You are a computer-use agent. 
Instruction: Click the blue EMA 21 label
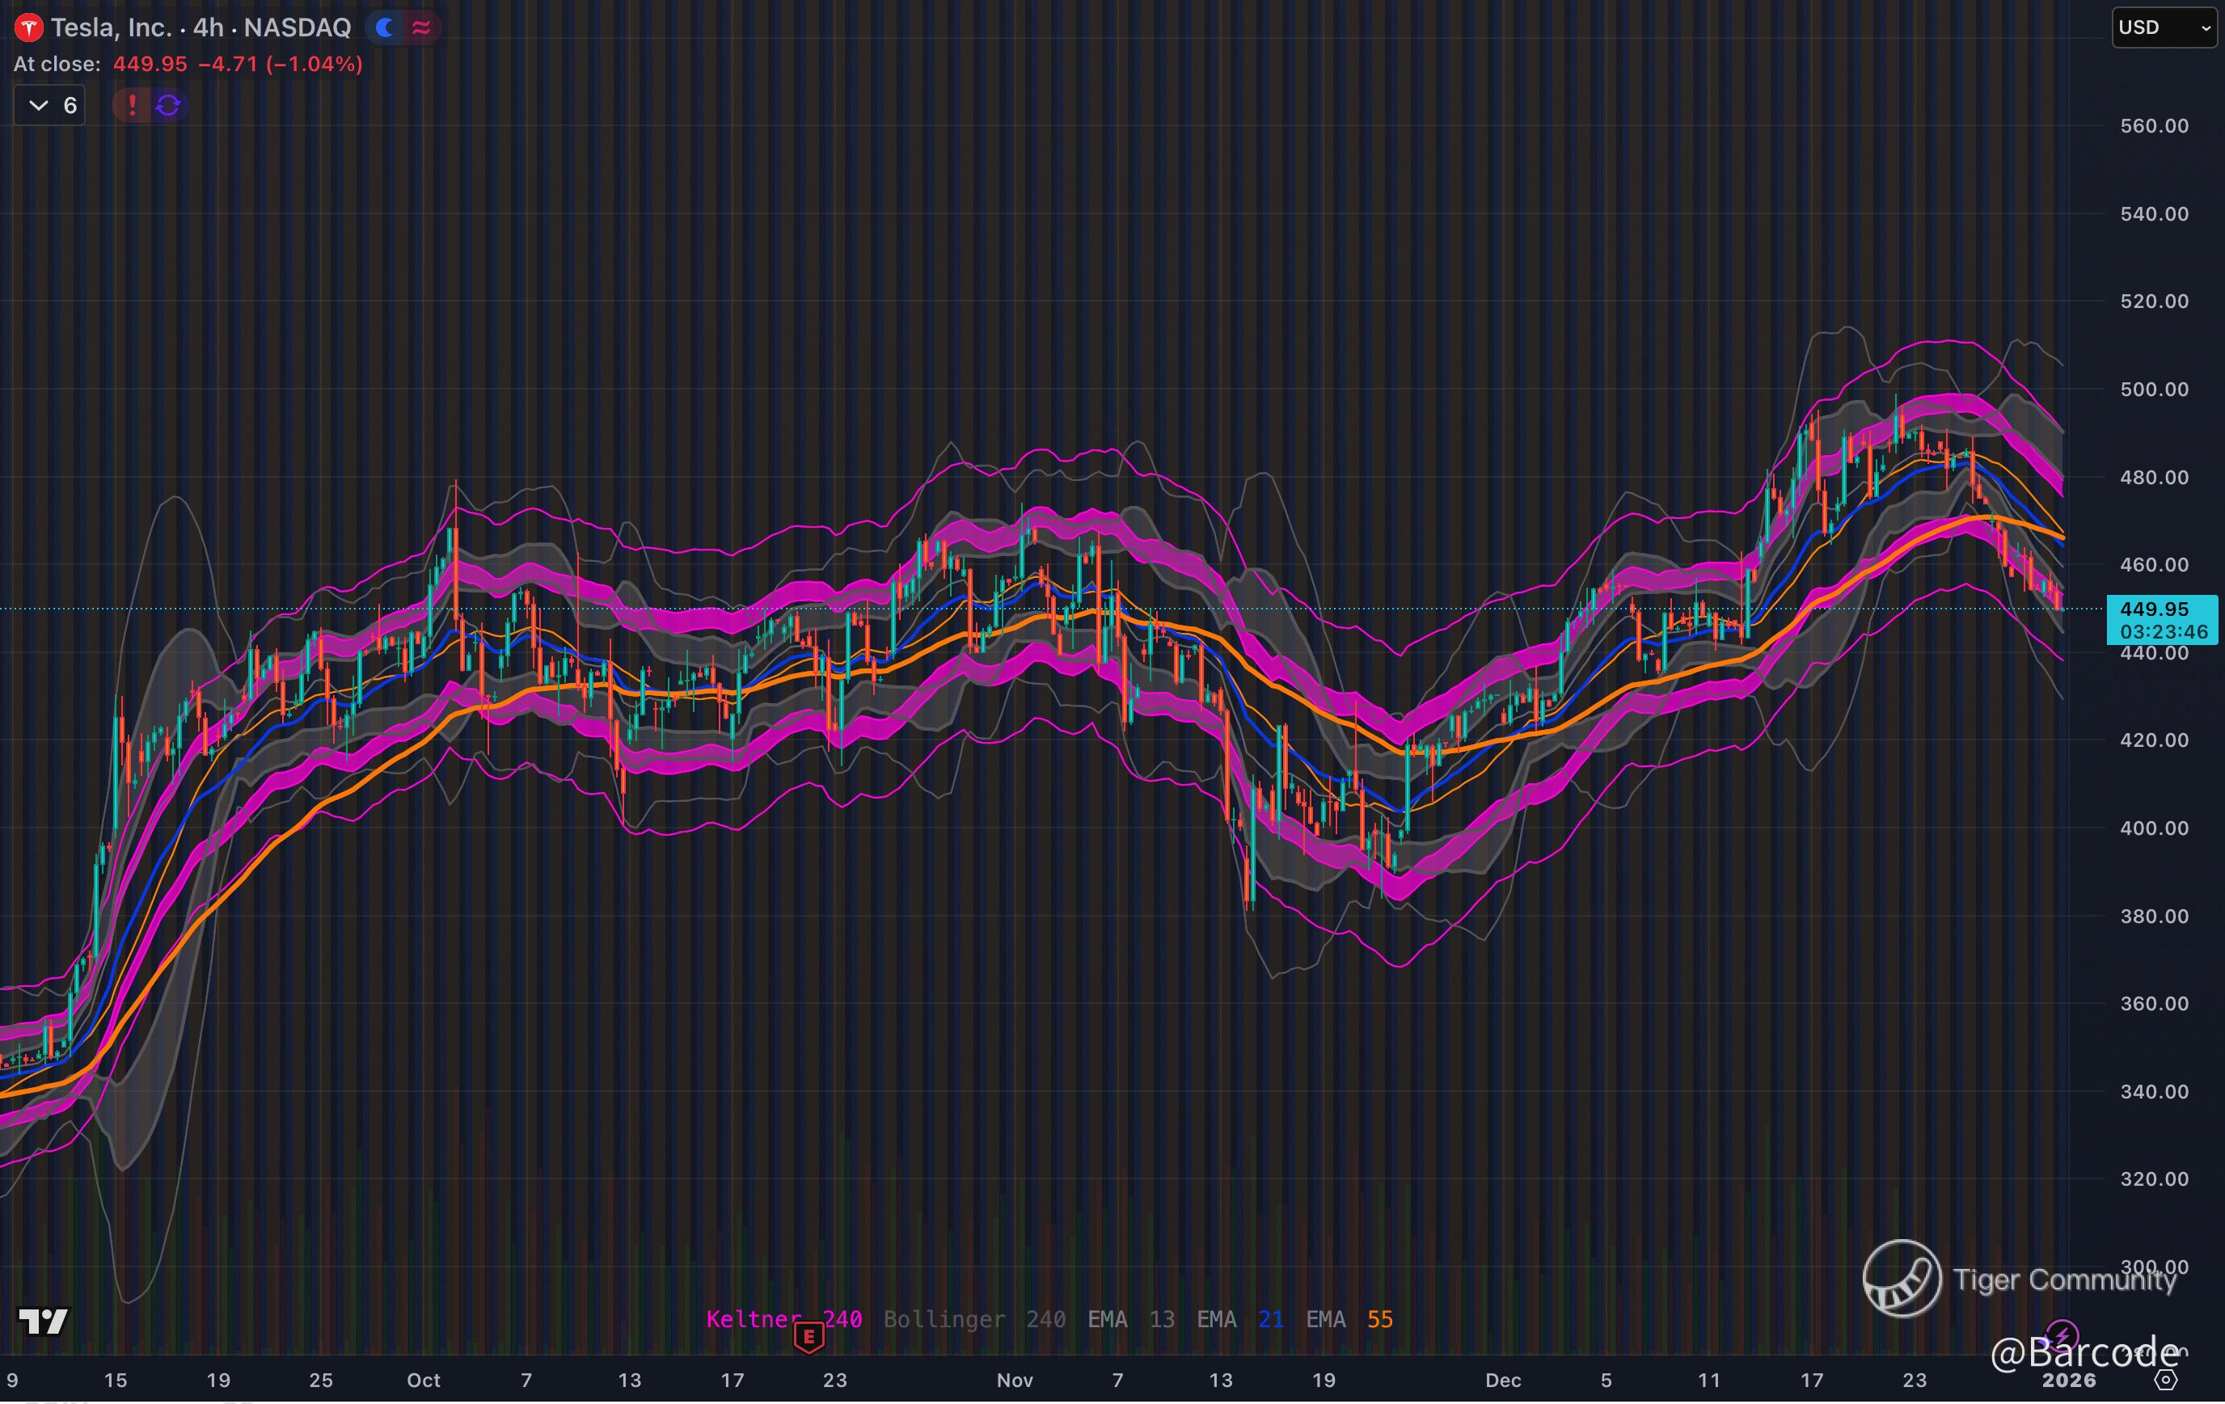(1240, 1319)
